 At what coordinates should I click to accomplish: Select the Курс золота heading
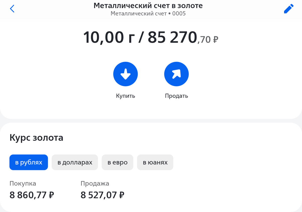[x=36, y=138]
